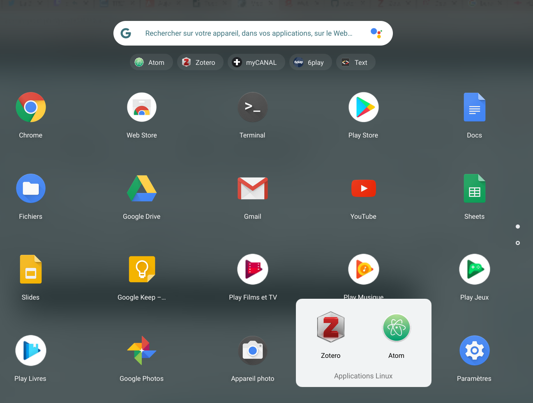Launch Zotero from Applications Linux folder

(331, 327)
